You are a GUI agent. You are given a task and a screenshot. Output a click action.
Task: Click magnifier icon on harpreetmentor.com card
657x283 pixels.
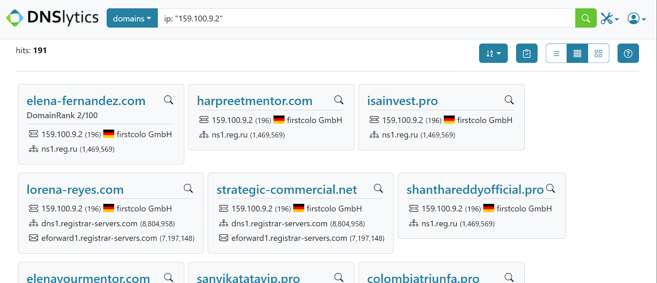tap(339, 100)
